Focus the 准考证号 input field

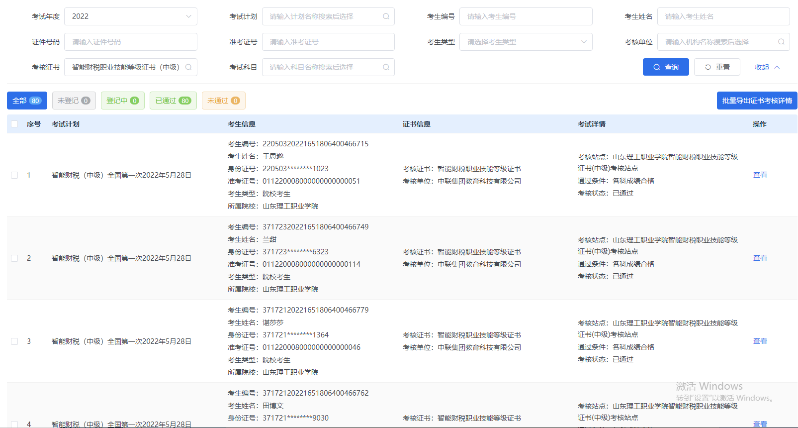pyautogui.click(x=328, y=42)
